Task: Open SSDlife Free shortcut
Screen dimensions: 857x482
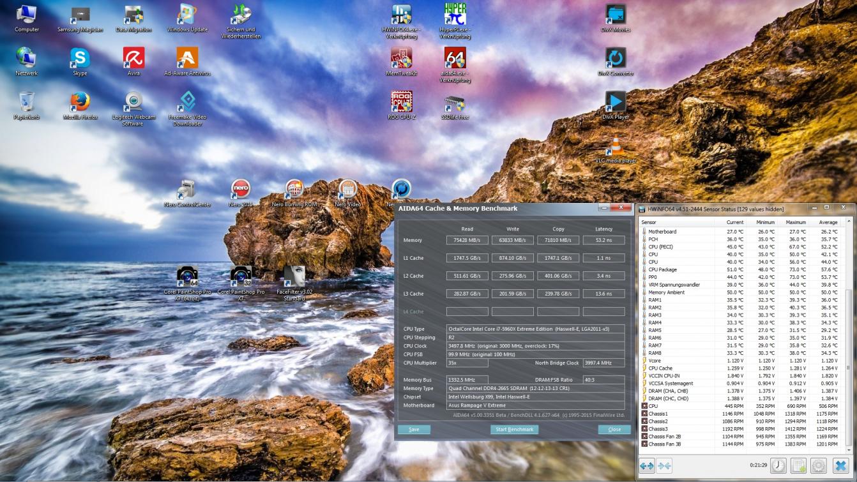Action: point(455,105)
